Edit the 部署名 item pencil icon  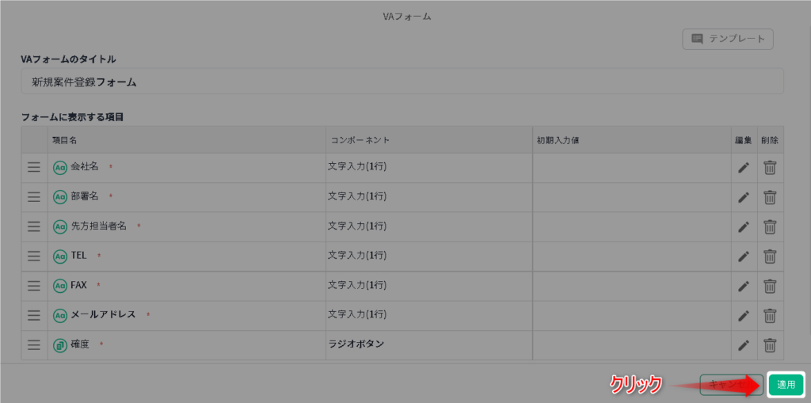[x=743, y=197]
